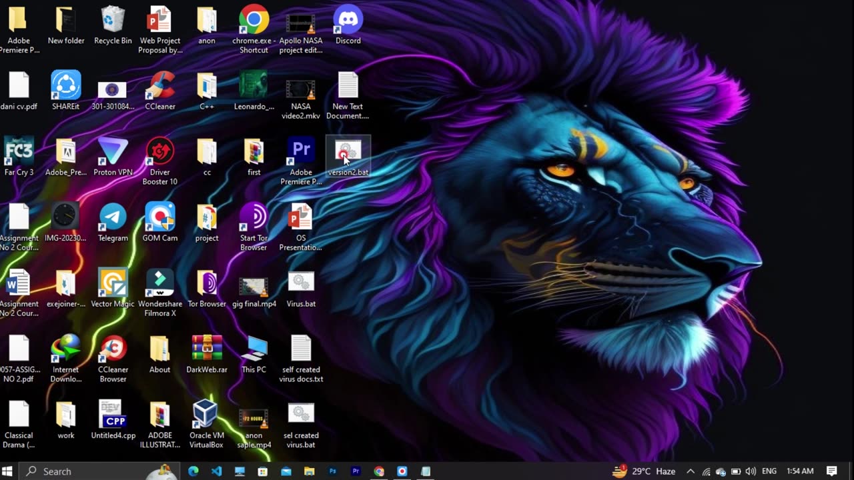Switch the ENG input language
Image resolution: width=854 pixels, height=480 pixels.
[769, 471]
